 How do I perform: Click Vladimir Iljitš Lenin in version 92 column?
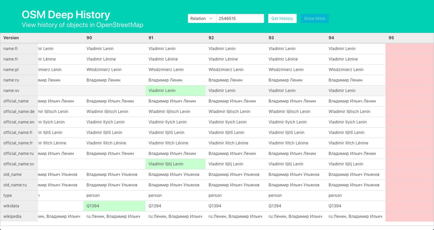(x=226, y=133)
